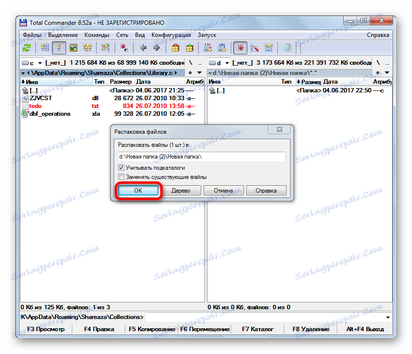
Task: Toggle the red asterisk search icon
Action: [240, 48]
